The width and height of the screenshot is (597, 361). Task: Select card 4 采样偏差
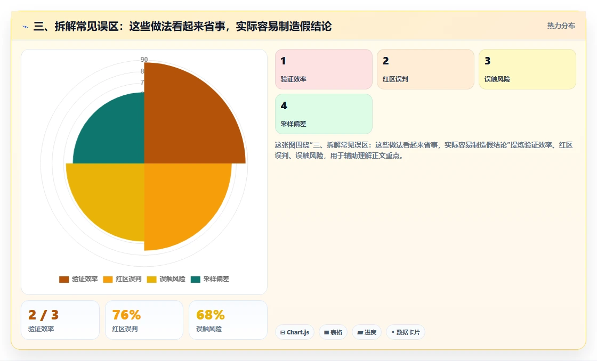[324, 114]
